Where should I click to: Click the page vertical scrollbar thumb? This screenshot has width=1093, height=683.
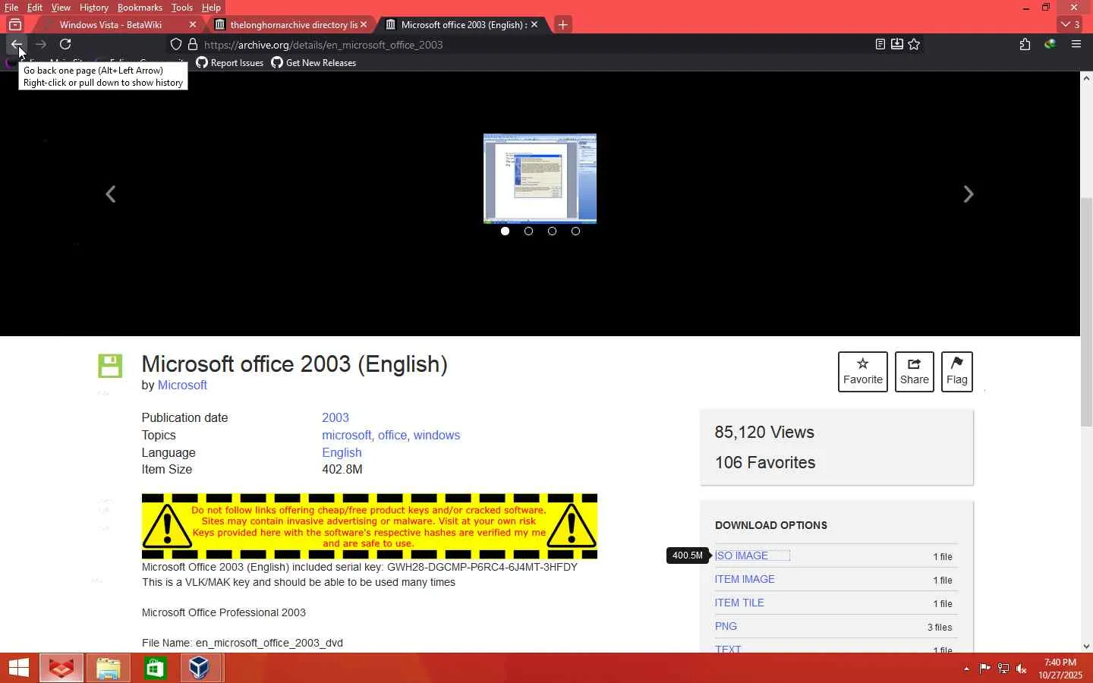(x=1086, y=311)
